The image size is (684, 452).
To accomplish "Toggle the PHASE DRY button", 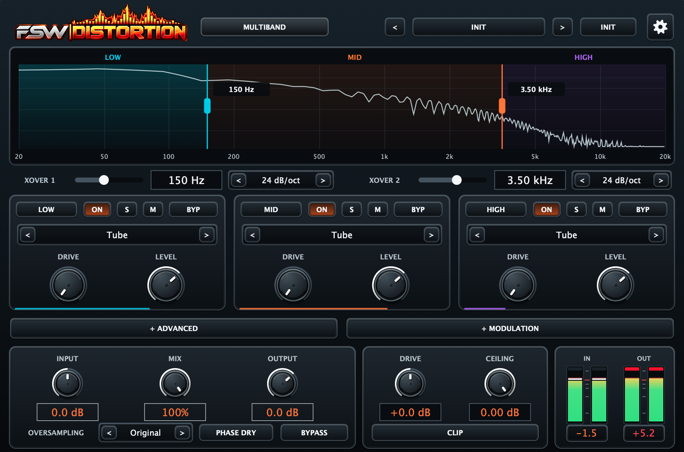I will [236, 432].
